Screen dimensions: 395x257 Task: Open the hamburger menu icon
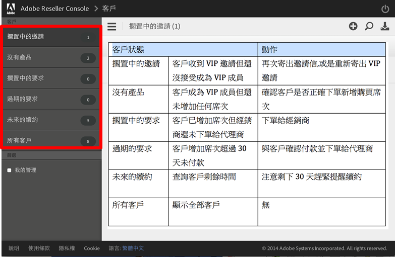[x=112, y=27]
